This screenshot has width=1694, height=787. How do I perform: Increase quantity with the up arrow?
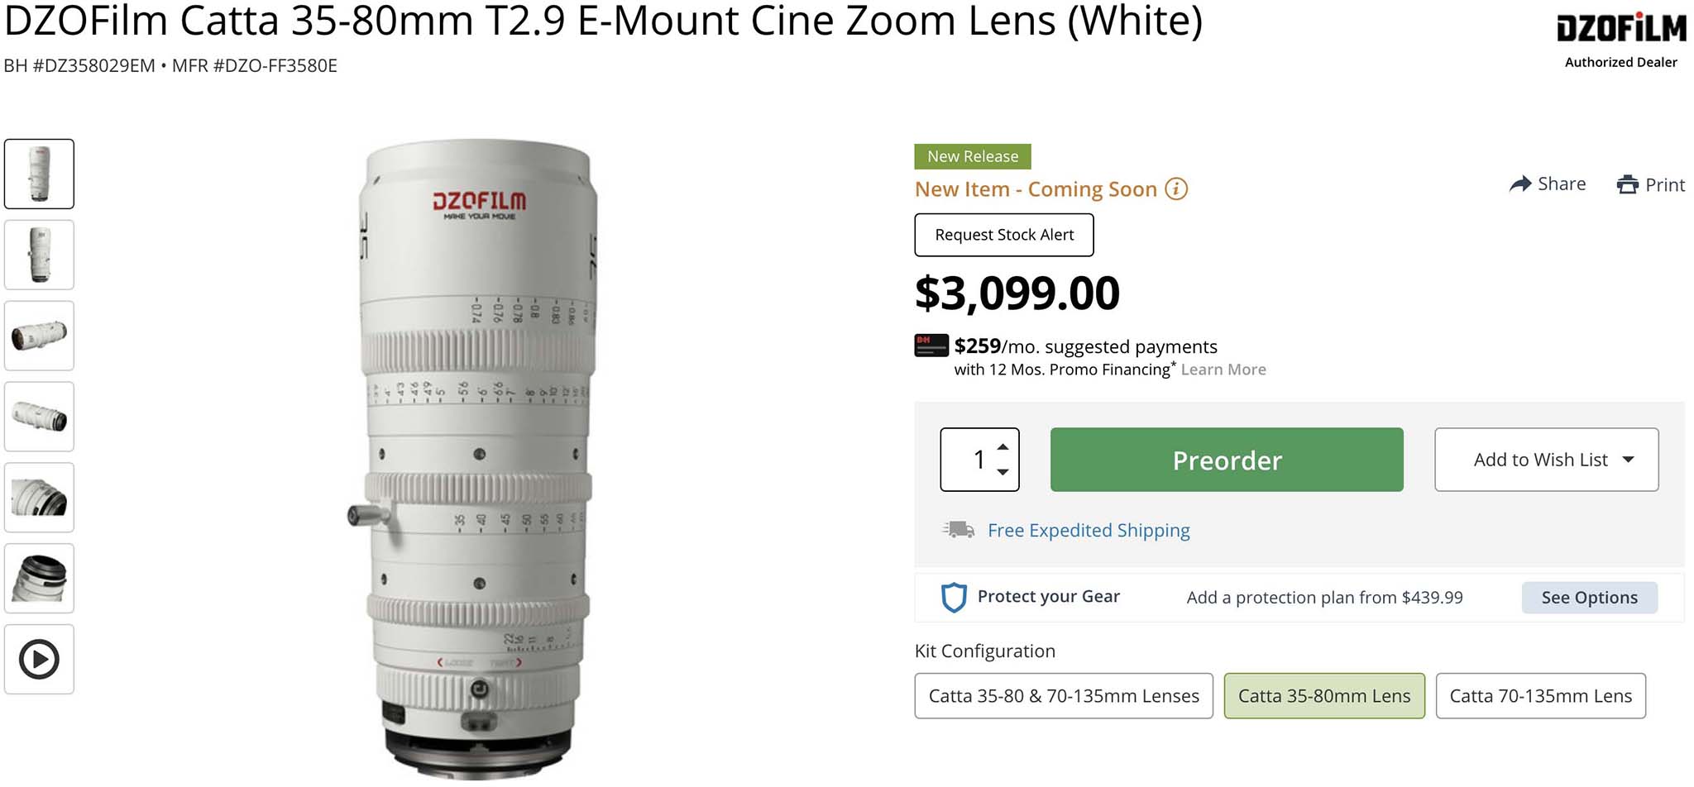coord(1003,447)
